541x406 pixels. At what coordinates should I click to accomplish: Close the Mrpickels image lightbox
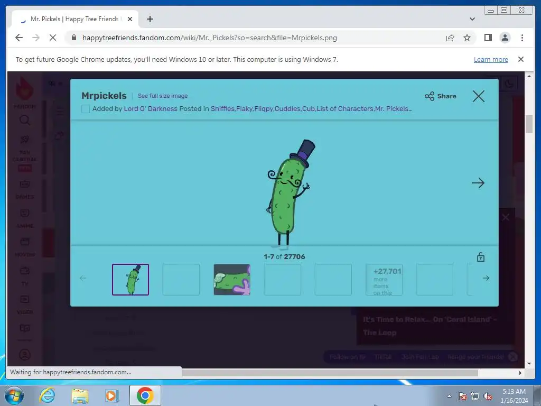pos(479,96)
